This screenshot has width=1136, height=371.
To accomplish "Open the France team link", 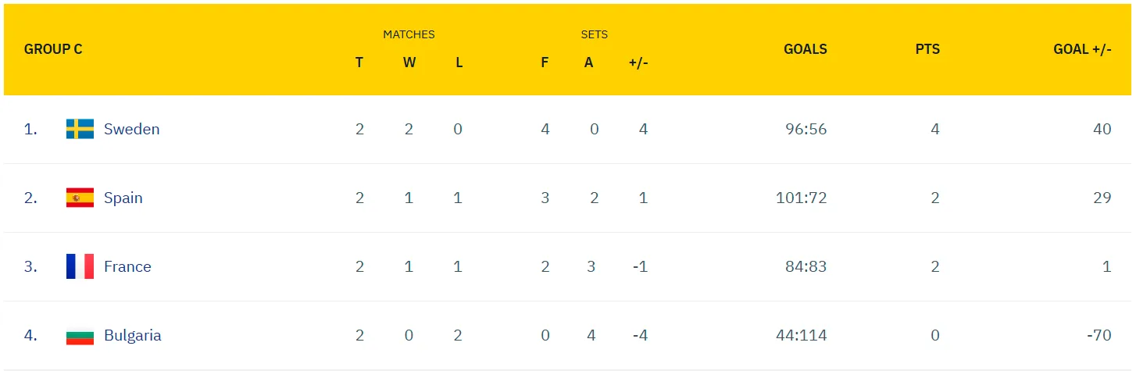I will [x=127, y=266].
